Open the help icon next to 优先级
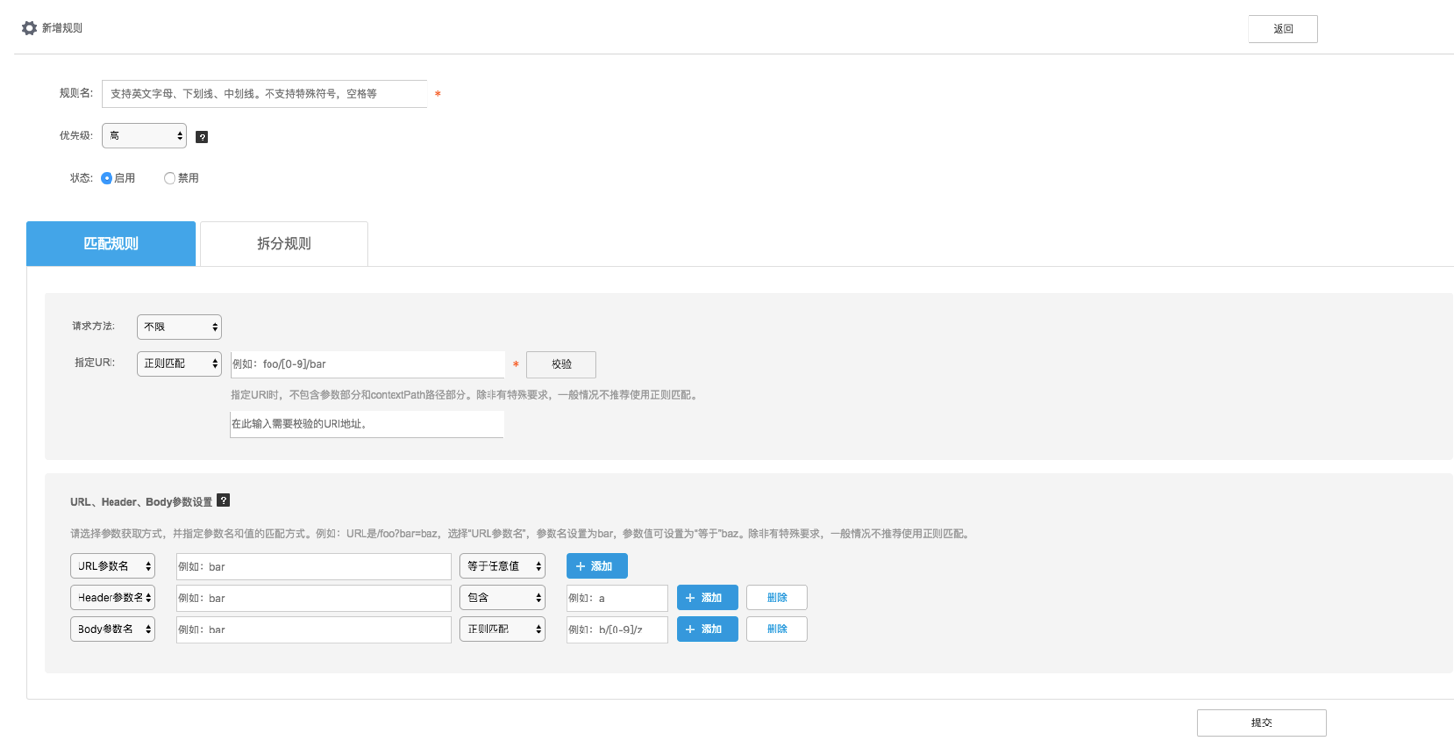This screenshot has width=1454, height=741. pyautogui.click(x=202, y=137)
